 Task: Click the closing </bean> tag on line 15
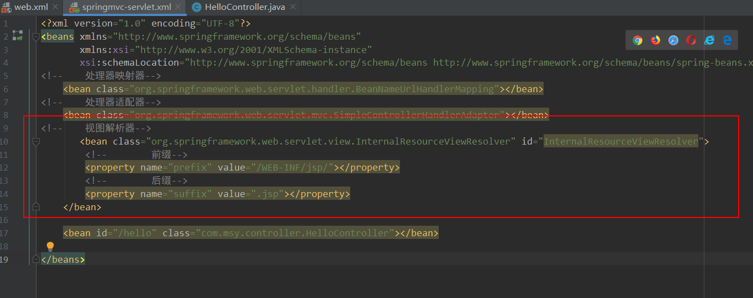click(82, 207)
